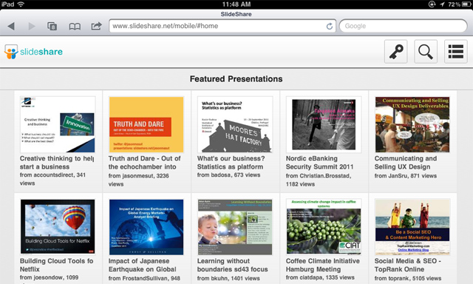Image resolution: width=473 pixels, height=284 pixels.
Task: Click "from JanSru, 871 views" text
Action: point(406,176)
